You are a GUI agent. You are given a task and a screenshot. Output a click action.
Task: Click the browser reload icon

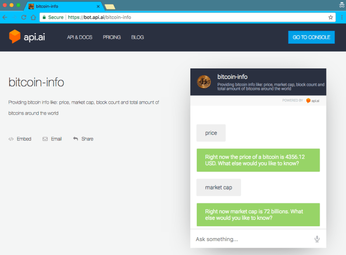pos(23,17)
